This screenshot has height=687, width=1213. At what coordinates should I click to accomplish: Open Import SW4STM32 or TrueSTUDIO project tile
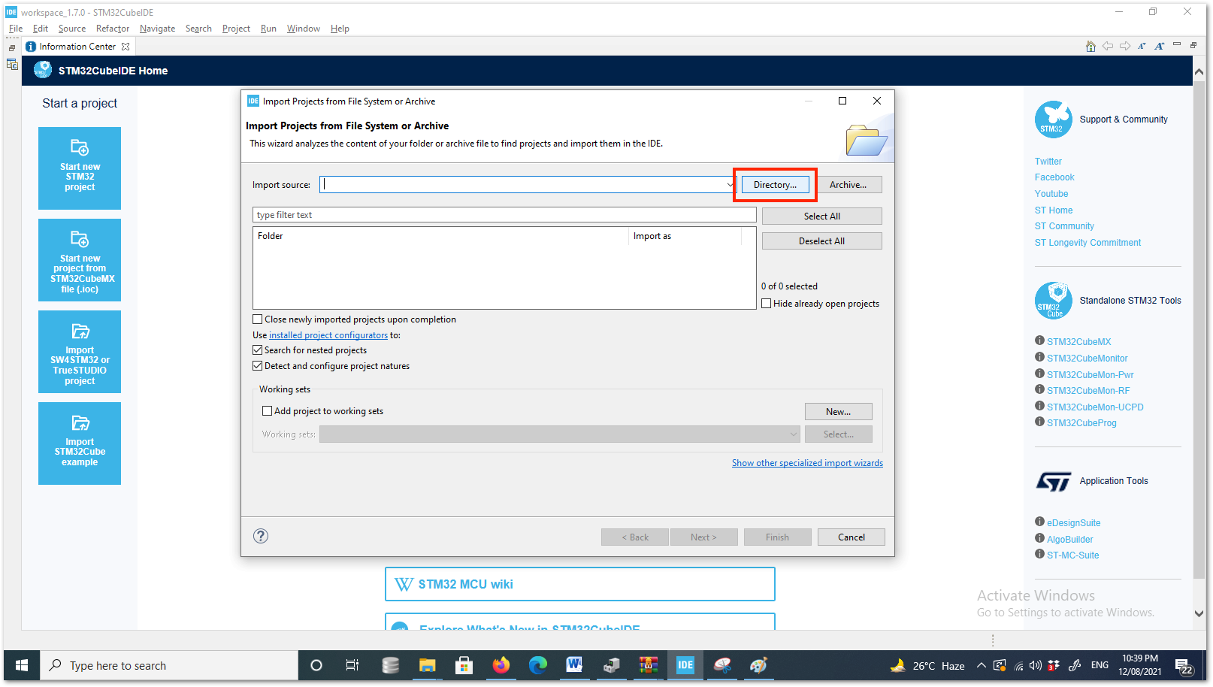click(x=80, y=352)
